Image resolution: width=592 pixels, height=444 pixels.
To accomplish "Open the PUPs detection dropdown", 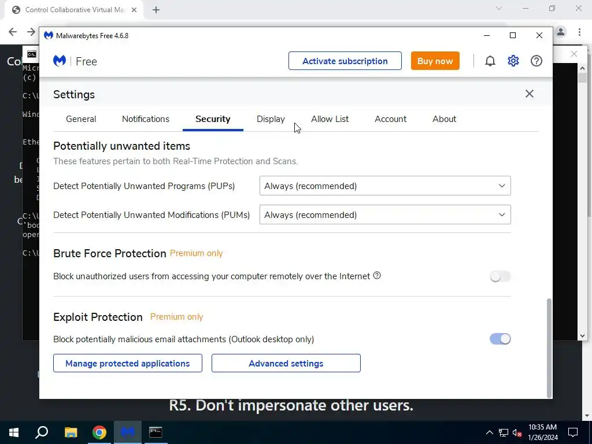I will [385, 186].
